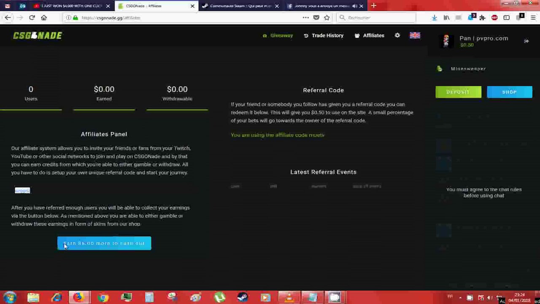Click the green Deposit button
540x304 pixels.
point(458,92)
